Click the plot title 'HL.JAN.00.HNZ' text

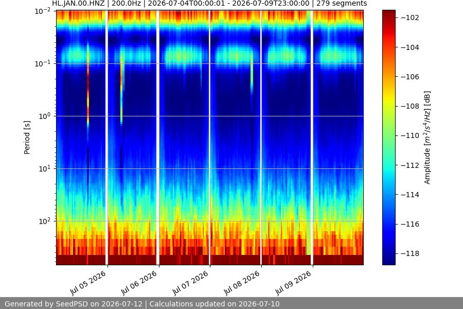(78, 4)
